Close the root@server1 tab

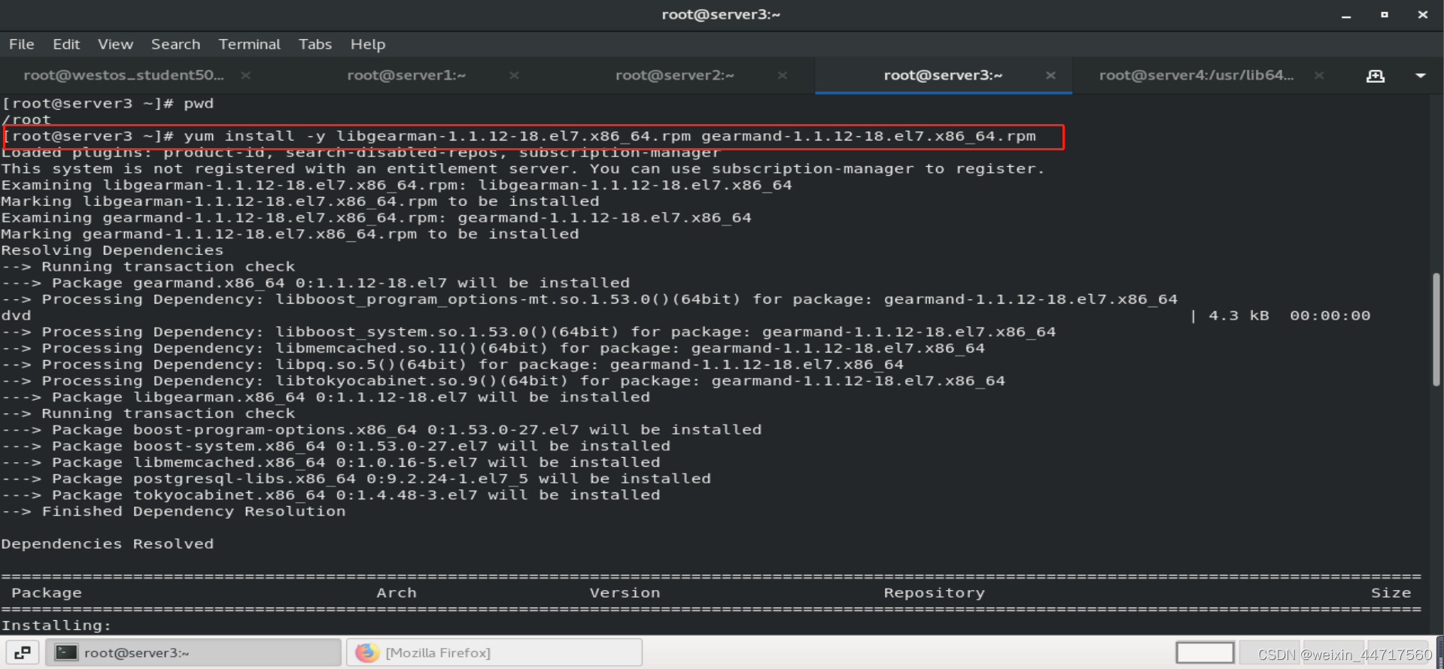click(x=514, y=75)
